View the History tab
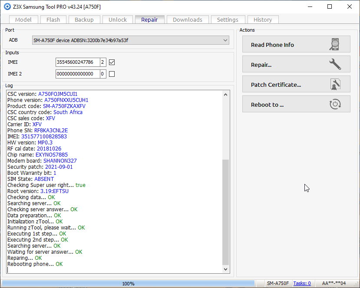This screenshot has width=360, height=288. 263,20
